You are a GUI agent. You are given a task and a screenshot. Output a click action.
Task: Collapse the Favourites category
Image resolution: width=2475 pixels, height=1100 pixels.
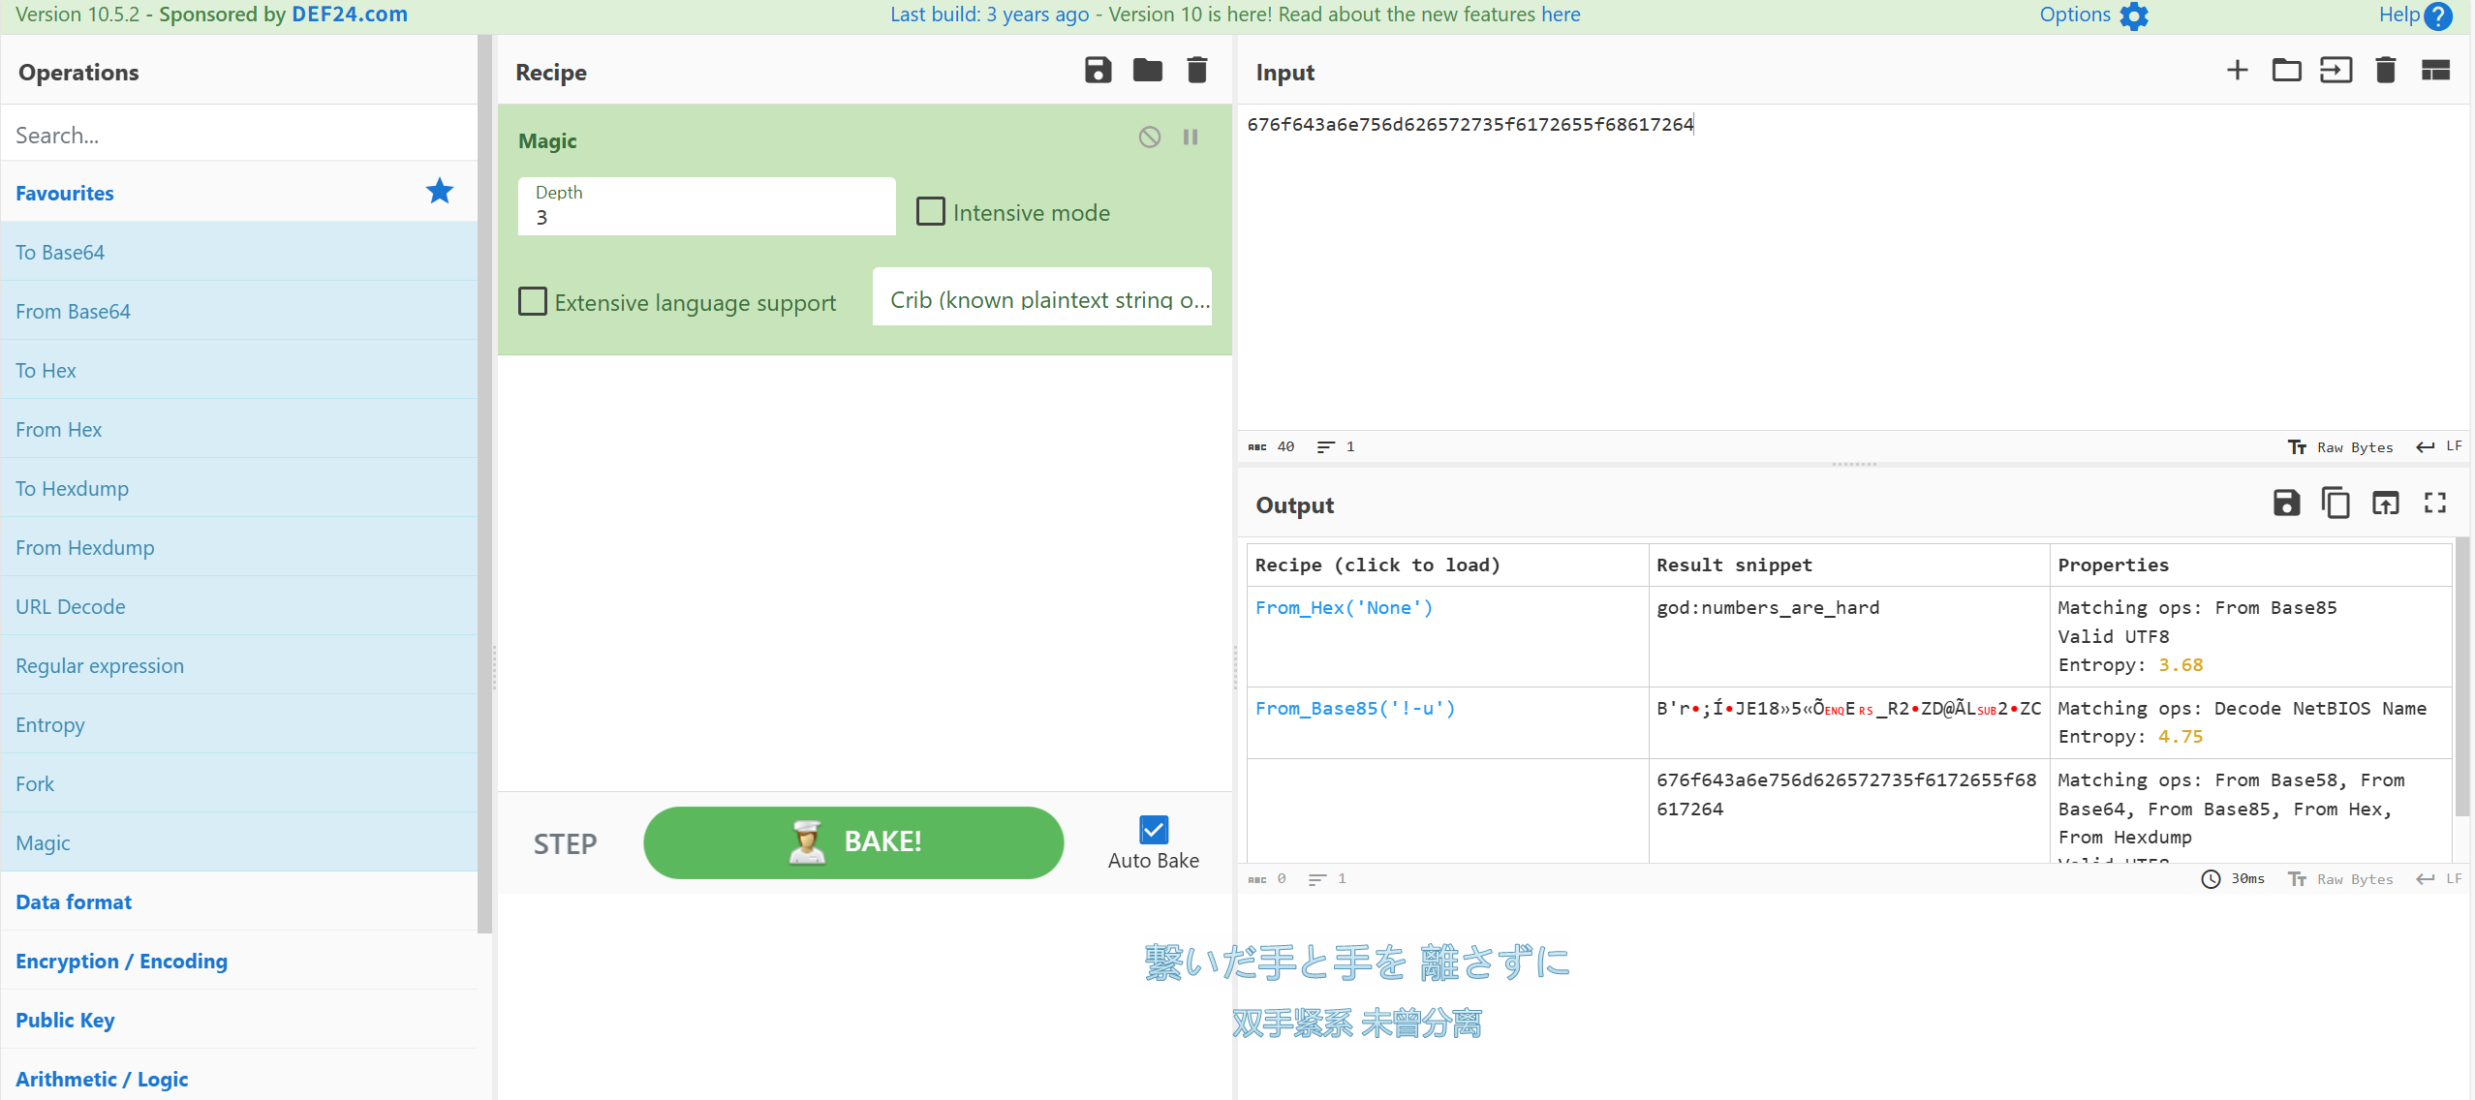65,193
